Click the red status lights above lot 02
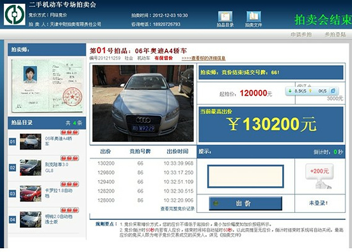This screenshot has width=352, height=252. (70, 158)
